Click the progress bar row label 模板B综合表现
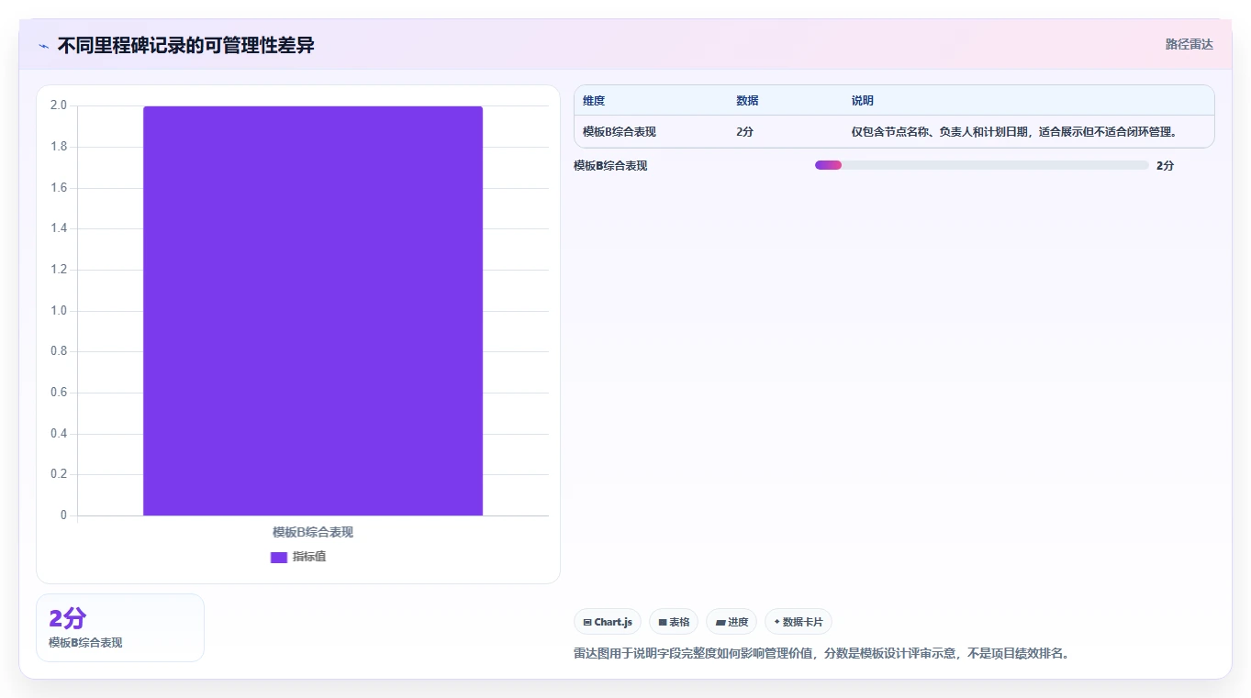This screenshot has width=1251, height=698. (610, 166)
